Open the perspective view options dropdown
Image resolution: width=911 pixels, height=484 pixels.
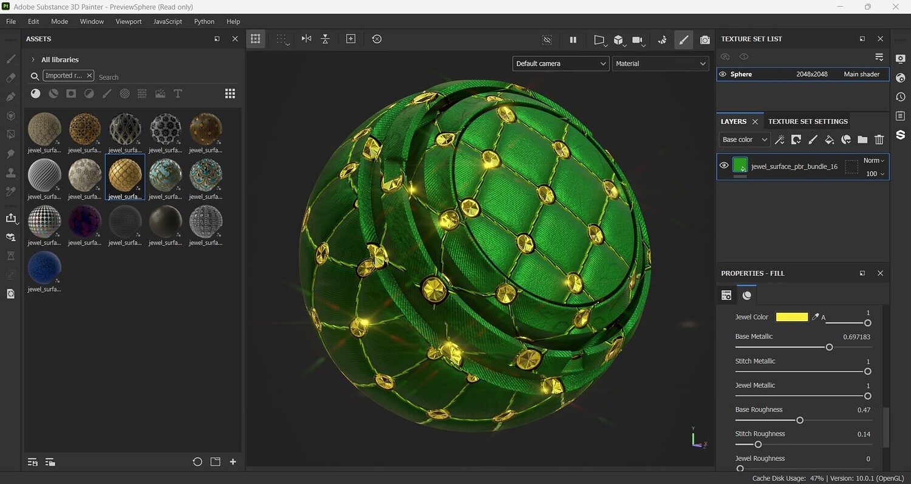599,40
